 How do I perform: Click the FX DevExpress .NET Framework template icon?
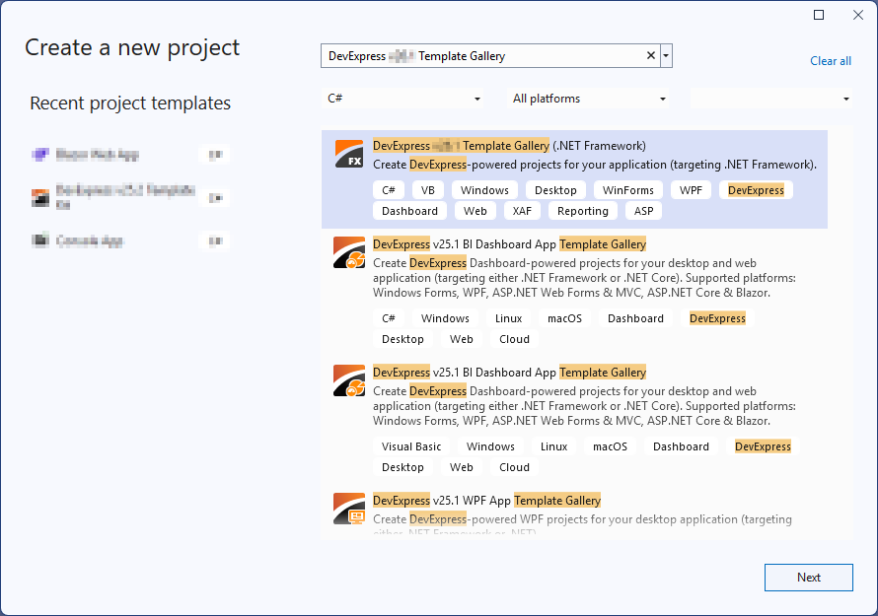[x=349, y=154]
